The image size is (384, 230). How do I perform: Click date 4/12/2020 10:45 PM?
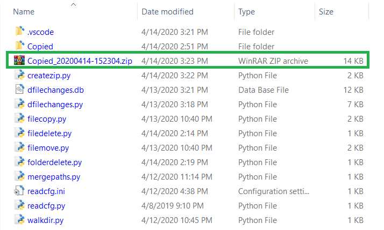(177, 220)
